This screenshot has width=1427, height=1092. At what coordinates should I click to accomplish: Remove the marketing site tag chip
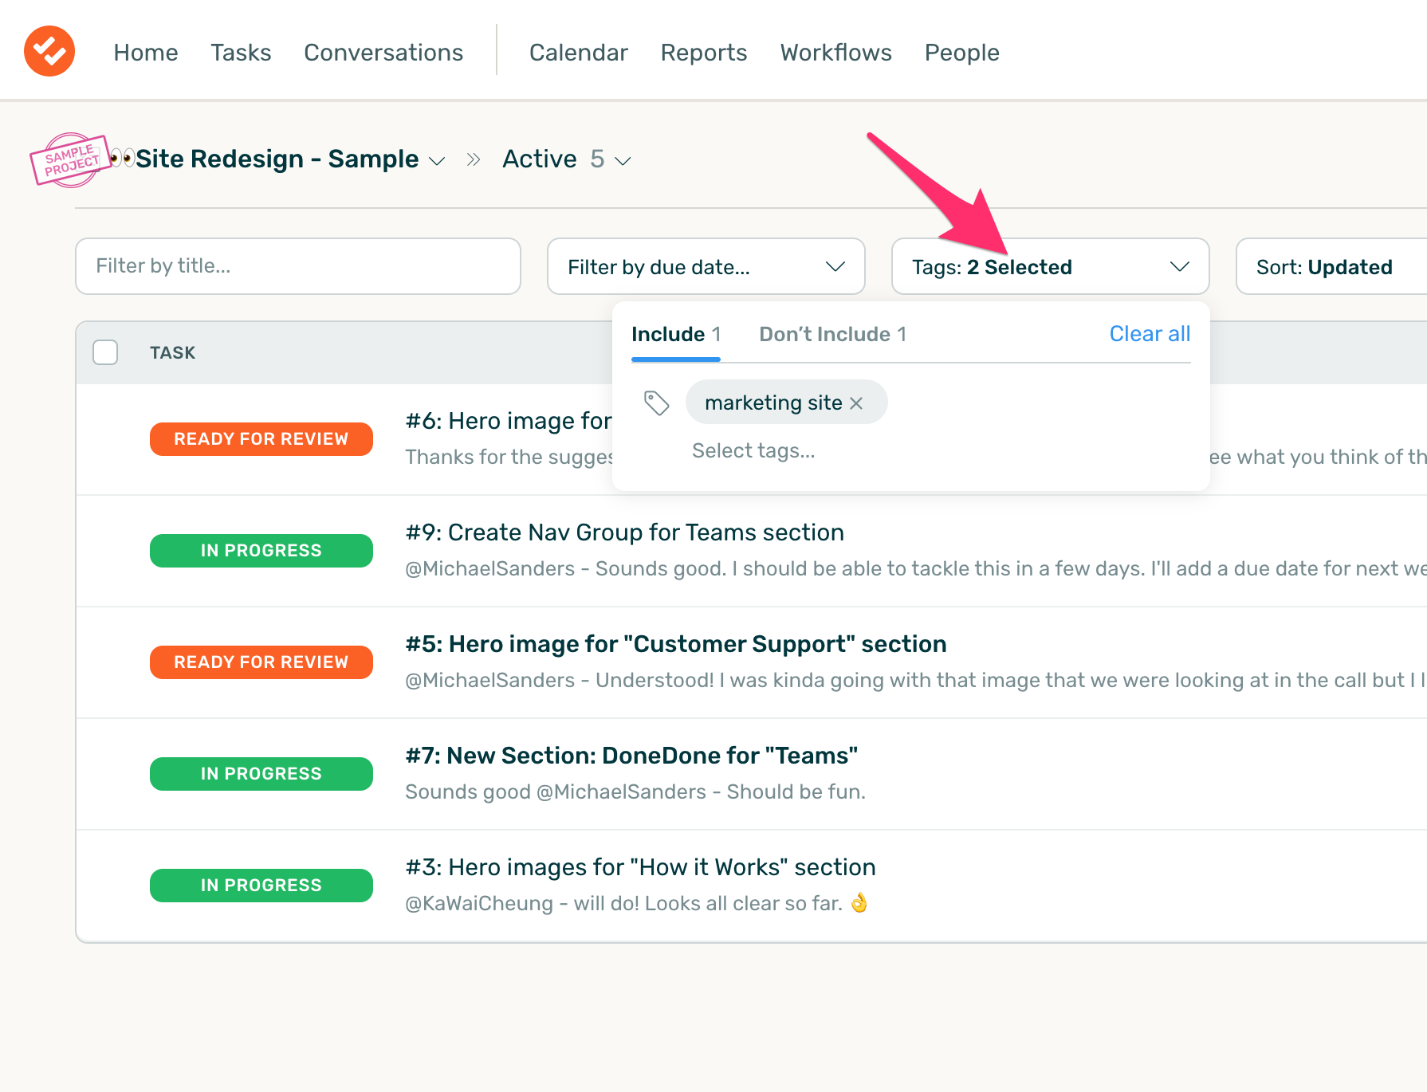857,403
